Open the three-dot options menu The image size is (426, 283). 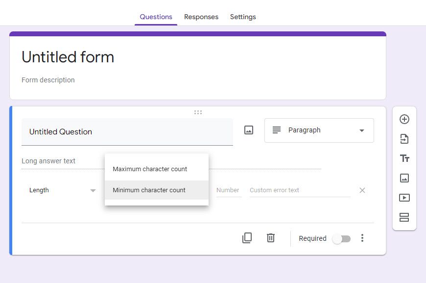[362, 238]
